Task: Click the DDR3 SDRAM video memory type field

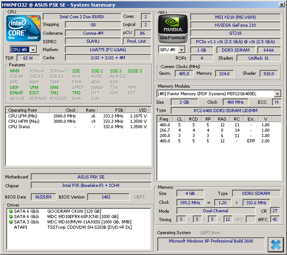Action: [x=236, y=50]
